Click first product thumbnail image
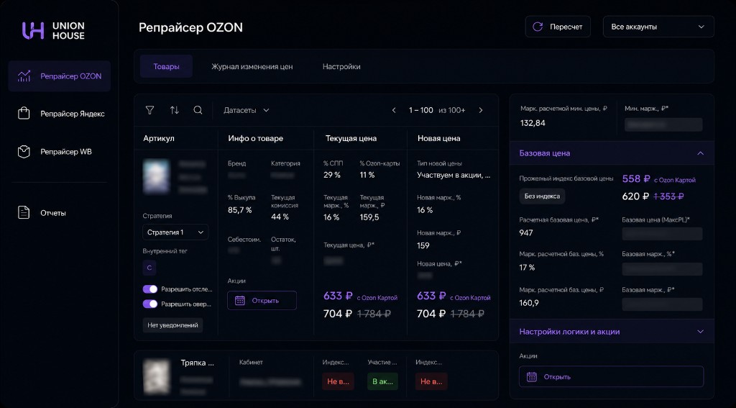Image resolution: width=736 pixels, height=408 pixels. tap(156, 177)
